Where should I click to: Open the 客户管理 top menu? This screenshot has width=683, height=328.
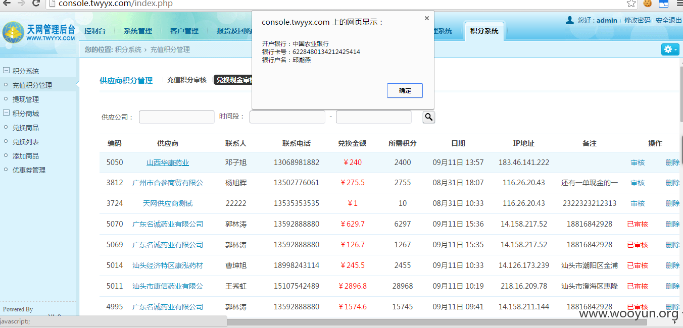pos(184,31)
